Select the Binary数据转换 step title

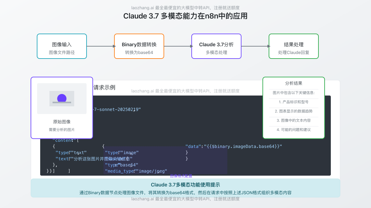[139, 45]
